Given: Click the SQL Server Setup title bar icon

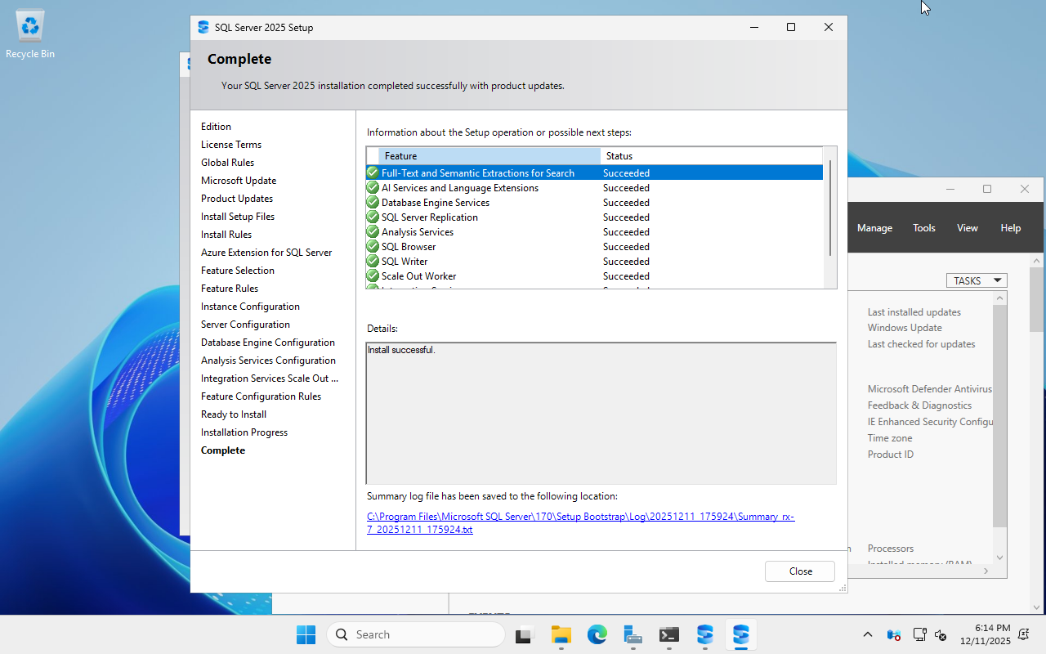Looking at the screenshot, I should [202, 27].
